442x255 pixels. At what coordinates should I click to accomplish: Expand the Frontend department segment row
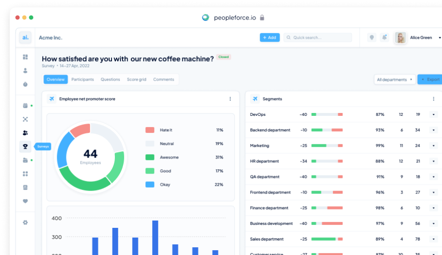tap(434, 192)
